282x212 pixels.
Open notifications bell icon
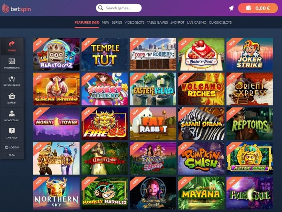(x=231, y=8)
